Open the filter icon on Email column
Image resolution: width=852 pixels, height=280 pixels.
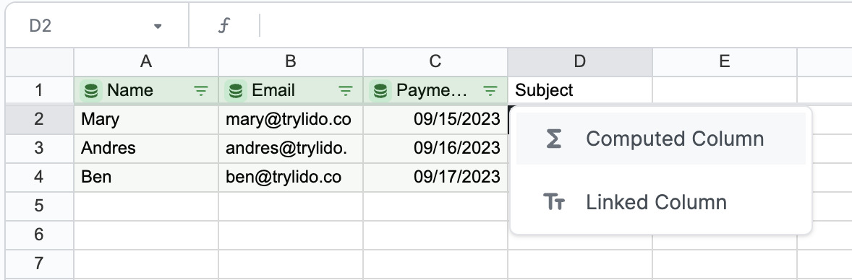click(x=346, y=91)
